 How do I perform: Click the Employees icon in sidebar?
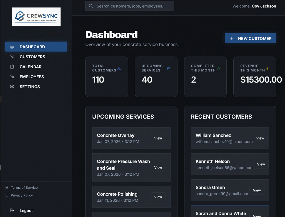[12, 76]
